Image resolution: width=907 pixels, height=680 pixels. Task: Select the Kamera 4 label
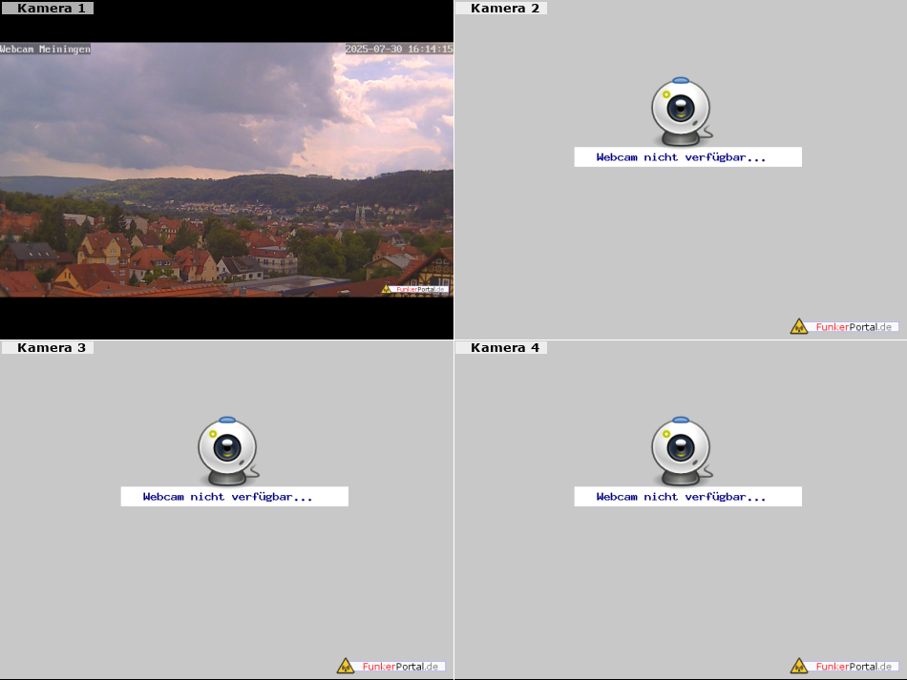point(501,348)
